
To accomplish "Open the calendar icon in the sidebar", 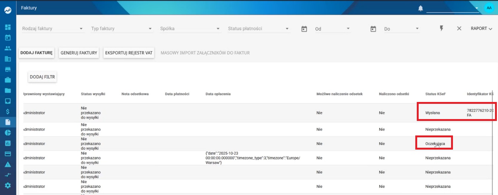I will point(8,38).
